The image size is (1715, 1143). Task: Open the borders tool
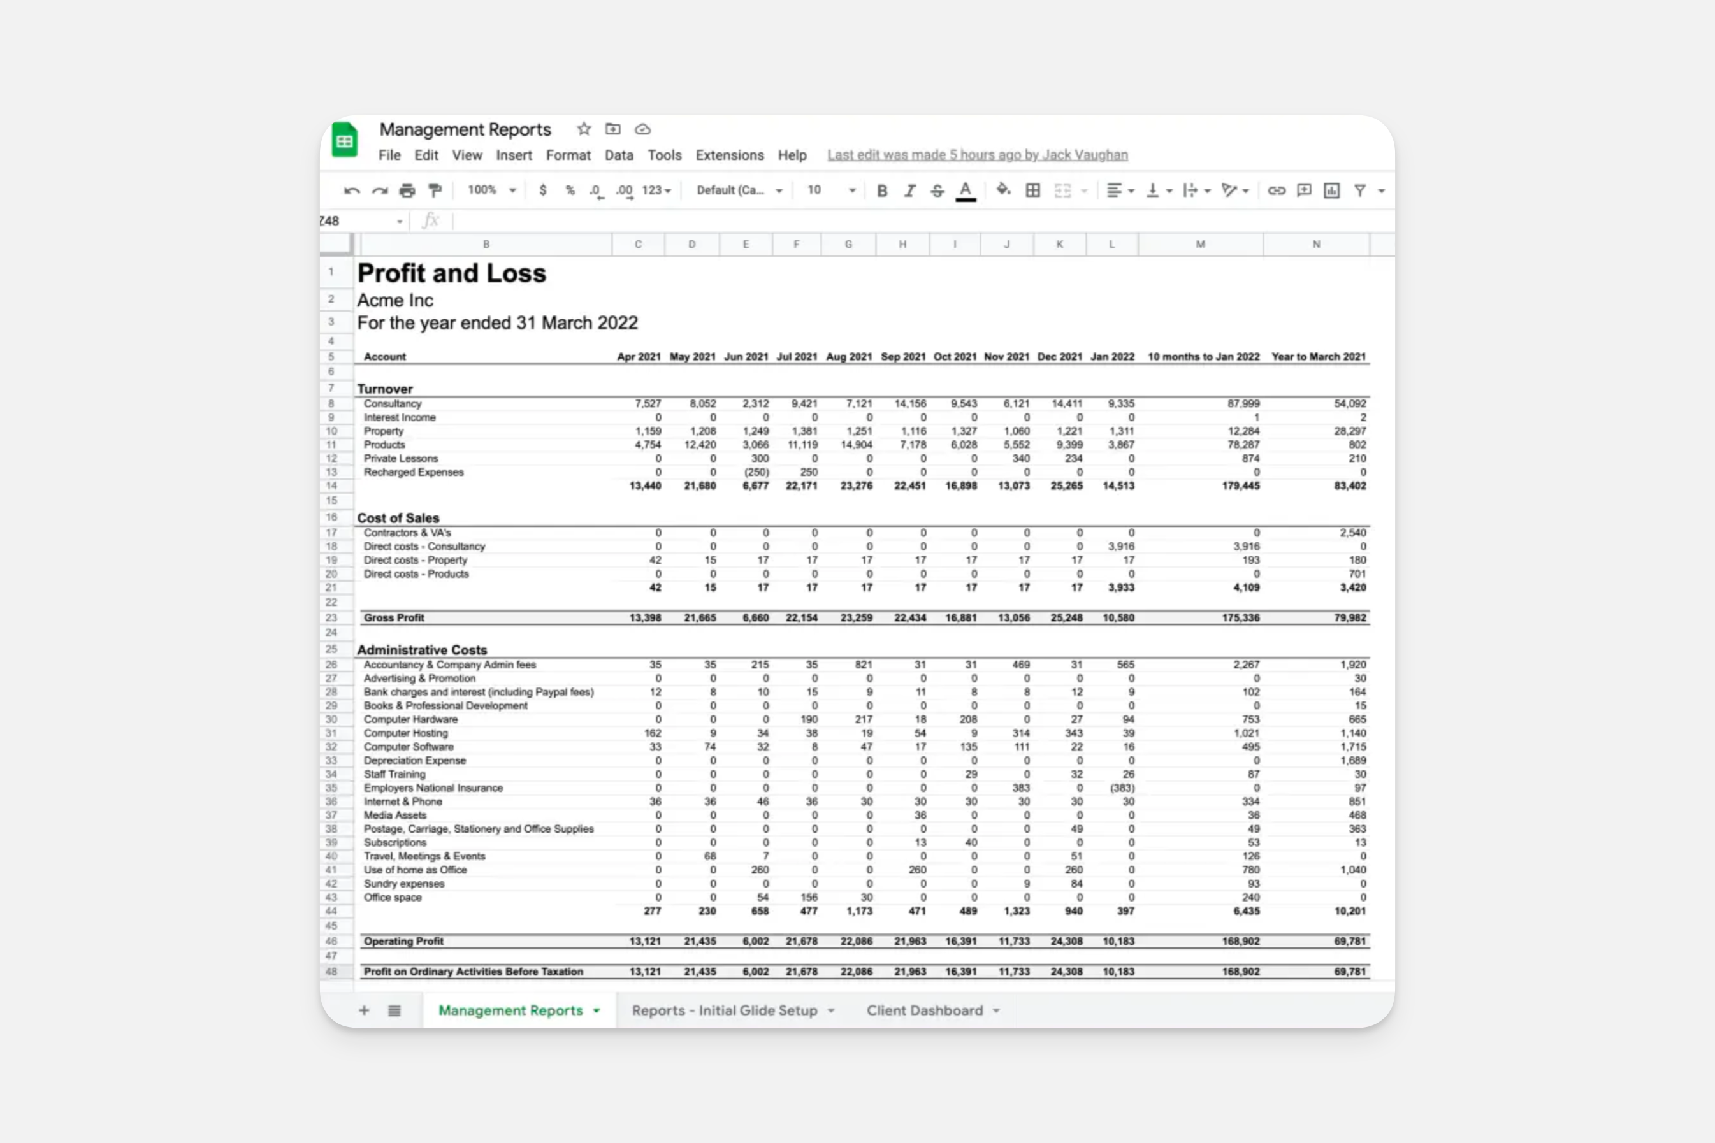1032,190
